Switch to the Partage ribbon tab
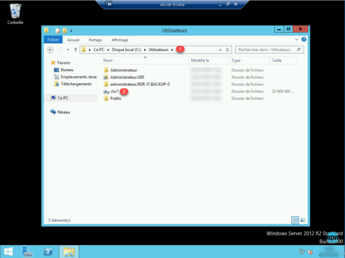Screen dimensions: 345x258 [95, 40]
